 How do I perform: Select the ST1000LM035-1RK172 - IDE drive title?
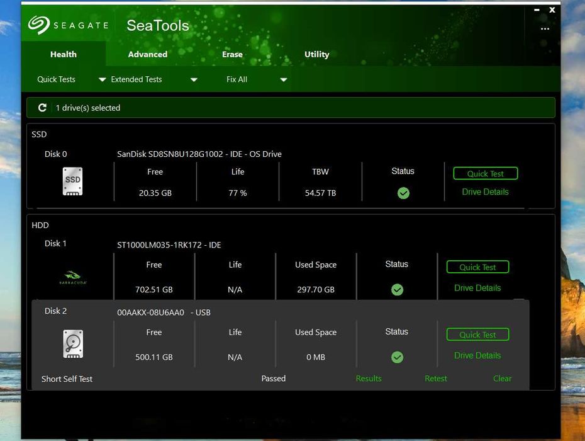coord(169,245)
